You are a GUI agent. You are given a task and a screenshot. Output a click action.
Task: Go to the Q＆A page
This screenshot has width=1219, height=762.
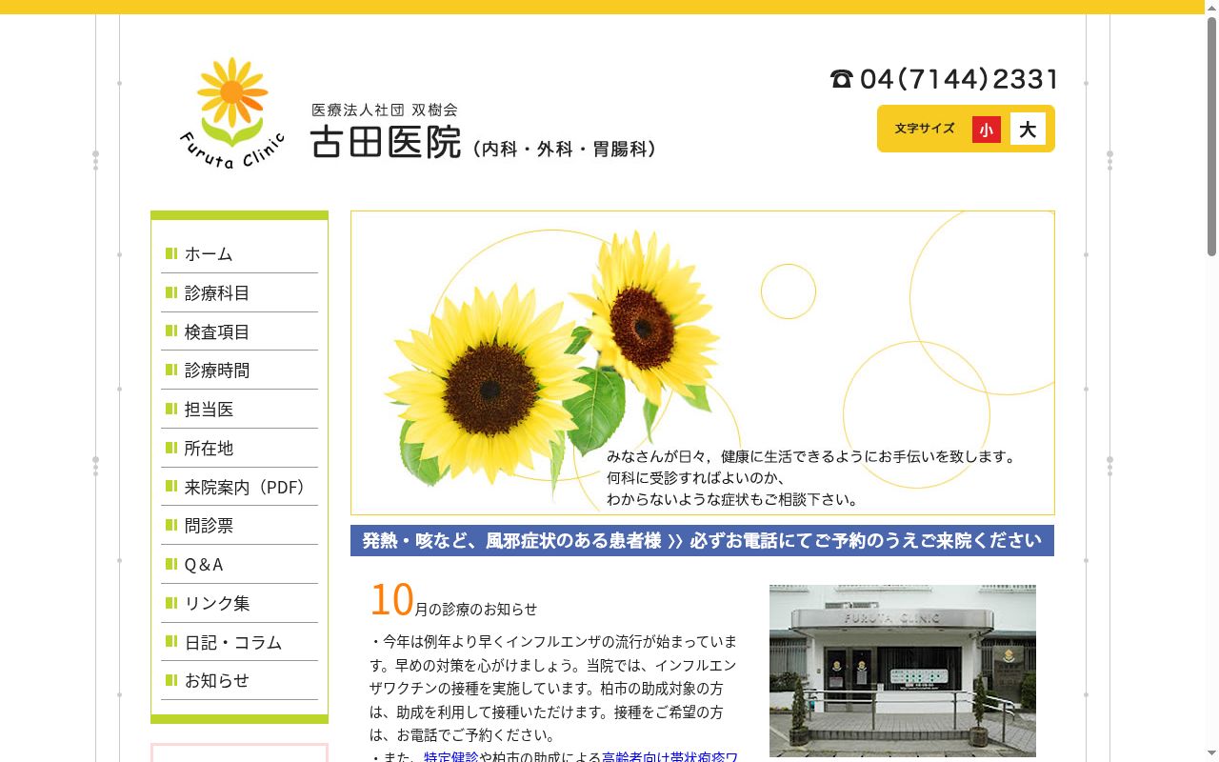[239, 564]
